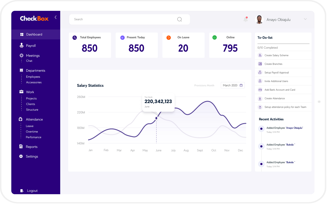
Task: Open Add Bank Account and Card
Action: click(x=280, y=90)
